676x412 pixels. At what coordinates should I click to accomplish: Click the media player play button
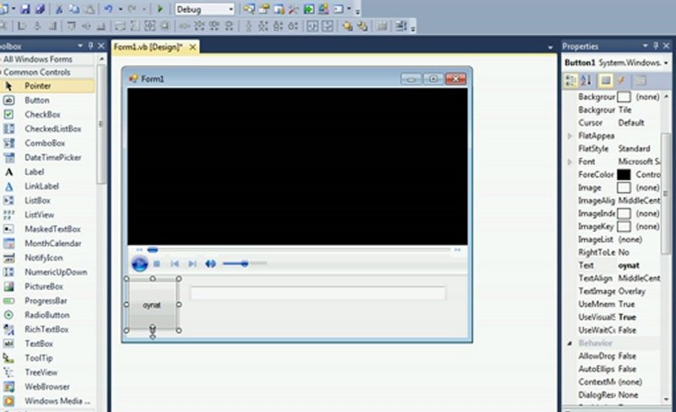[140, 263]
